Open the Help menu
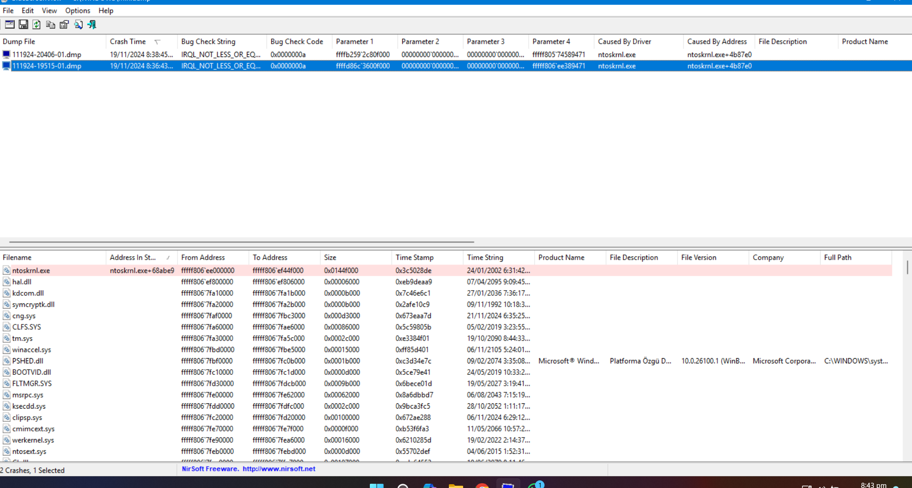This screenshot has height=488, width=912. [x=106, y=10]
